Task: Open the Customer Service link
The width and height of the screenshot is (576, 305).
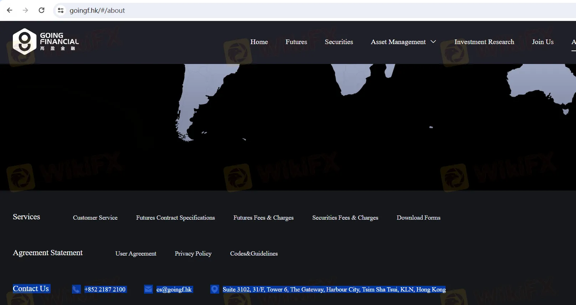Action: 95,218
